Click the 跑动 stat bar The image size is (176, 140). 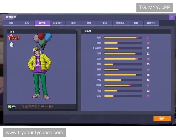point(123,38)
